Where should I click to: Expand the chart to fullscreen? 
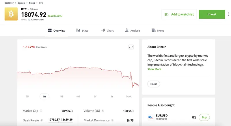tap(131, 47)
